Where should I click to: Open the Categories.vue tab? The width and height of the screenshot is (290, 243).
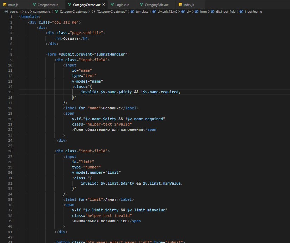pyautogui.click(x=48, y=5)
